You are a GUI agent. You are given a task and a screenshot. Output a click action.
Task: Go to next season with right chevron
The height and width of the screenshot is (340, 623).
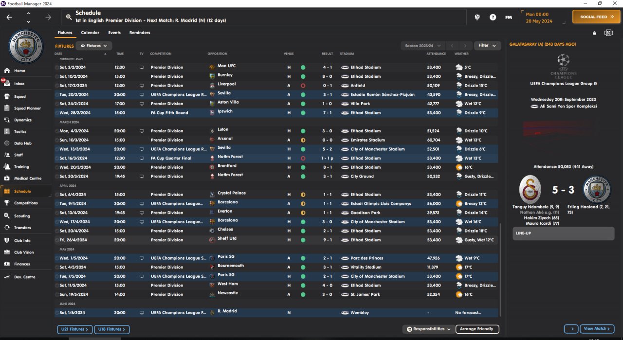(466, 46)
